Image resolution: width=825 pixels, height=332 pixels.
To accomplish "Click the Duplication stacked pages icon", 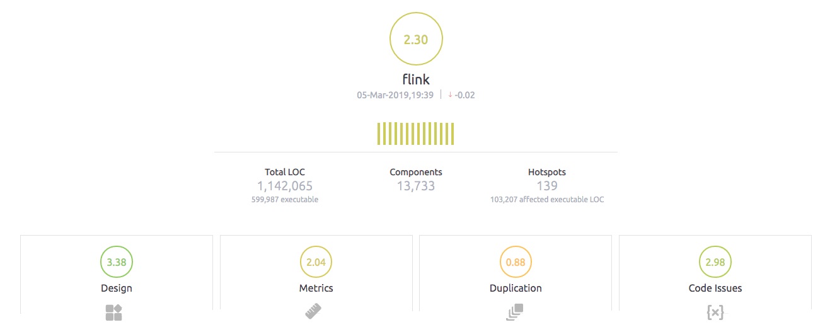I will click(x=515, y=312).
